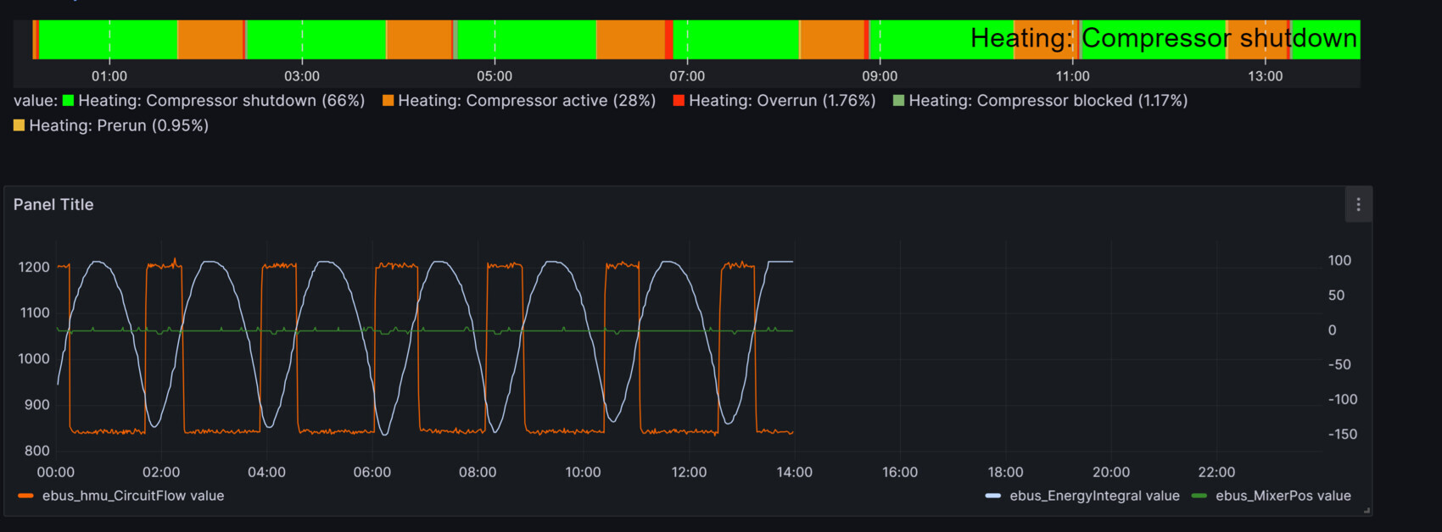The height and width of the screenshot is (532, 1442).
Task: Click the Panel Title header
Action: coord(53,205)
